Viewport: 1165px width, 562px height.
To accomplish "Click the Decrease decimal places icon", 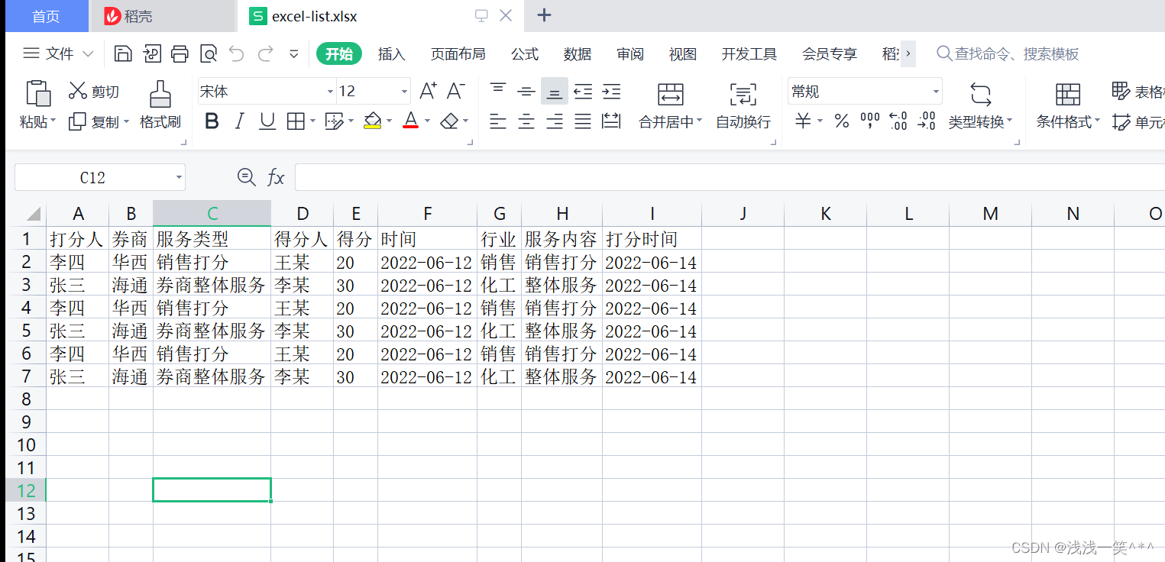I will pos(927,121).
